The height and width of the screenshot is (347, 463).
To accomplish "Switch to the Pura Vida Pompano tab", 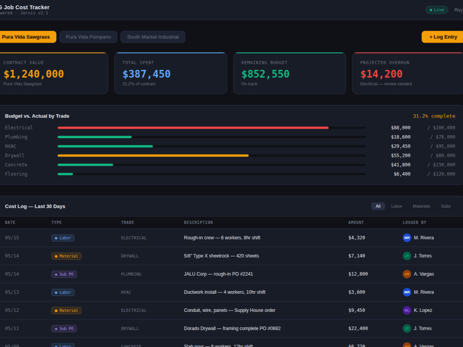I will pyautogui.click(x=88, y=37).
